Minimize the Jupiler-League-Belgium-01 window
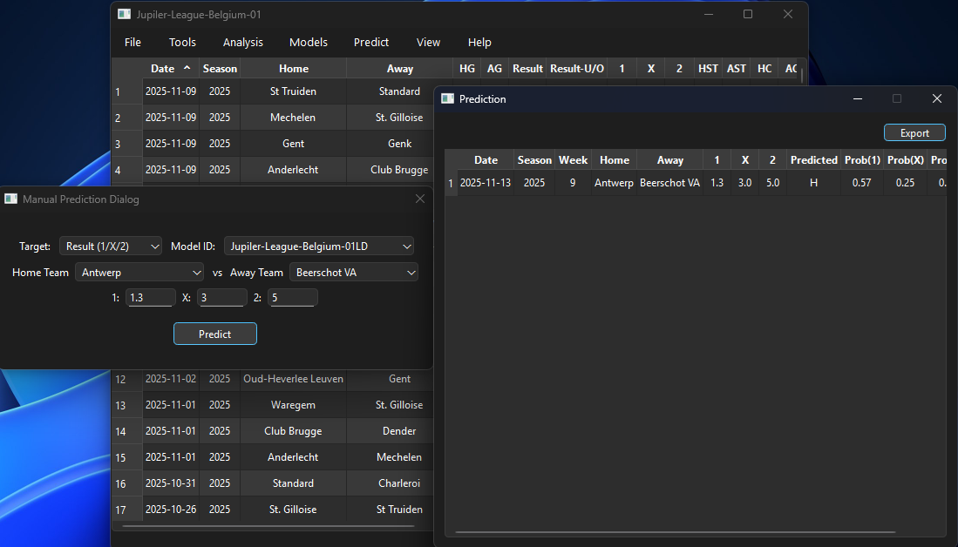The width and height of the screenshot is (958, 547). click(709, 14)
